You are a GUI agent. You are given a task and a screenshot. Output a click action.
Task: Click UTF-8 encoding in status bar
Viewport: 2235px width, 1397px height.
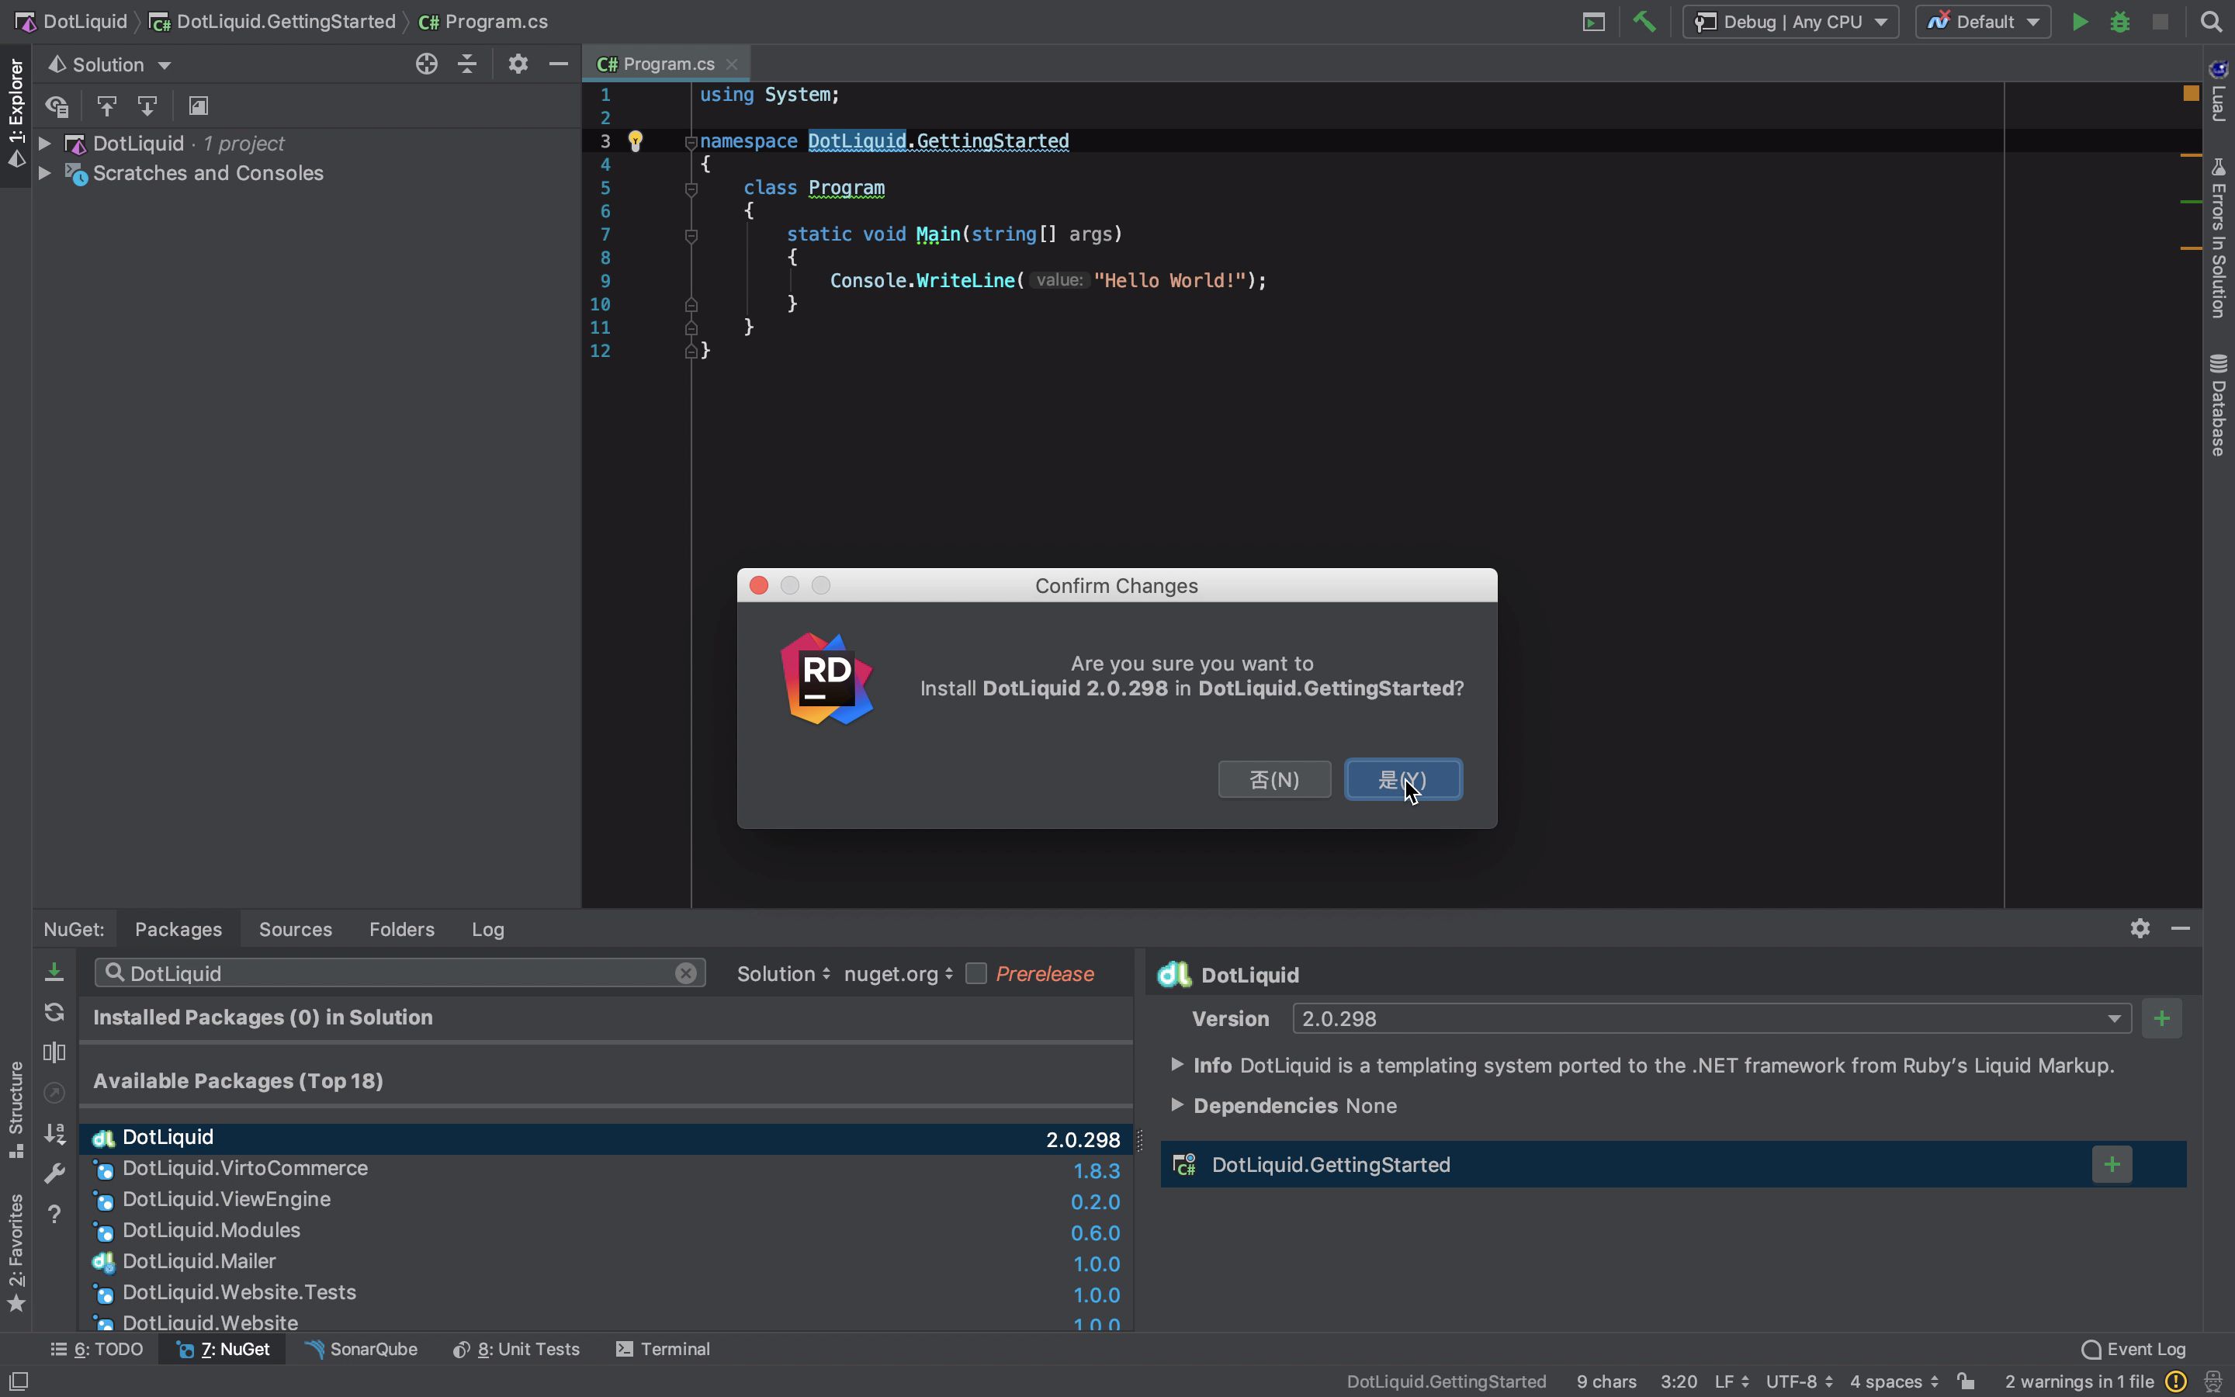[1797, 1382]
